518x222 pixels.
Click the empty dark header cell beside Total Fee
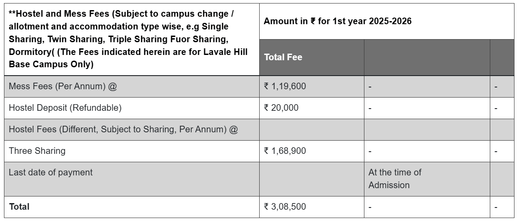coord(427,58)
